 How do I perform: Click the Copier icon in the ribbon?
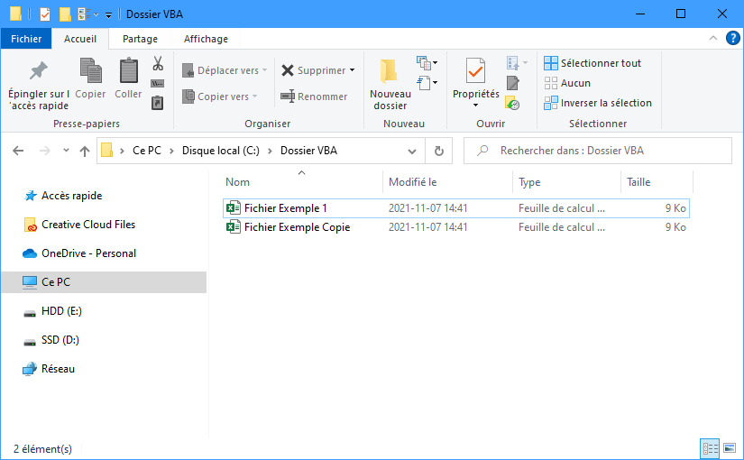[x=90, y=78]
